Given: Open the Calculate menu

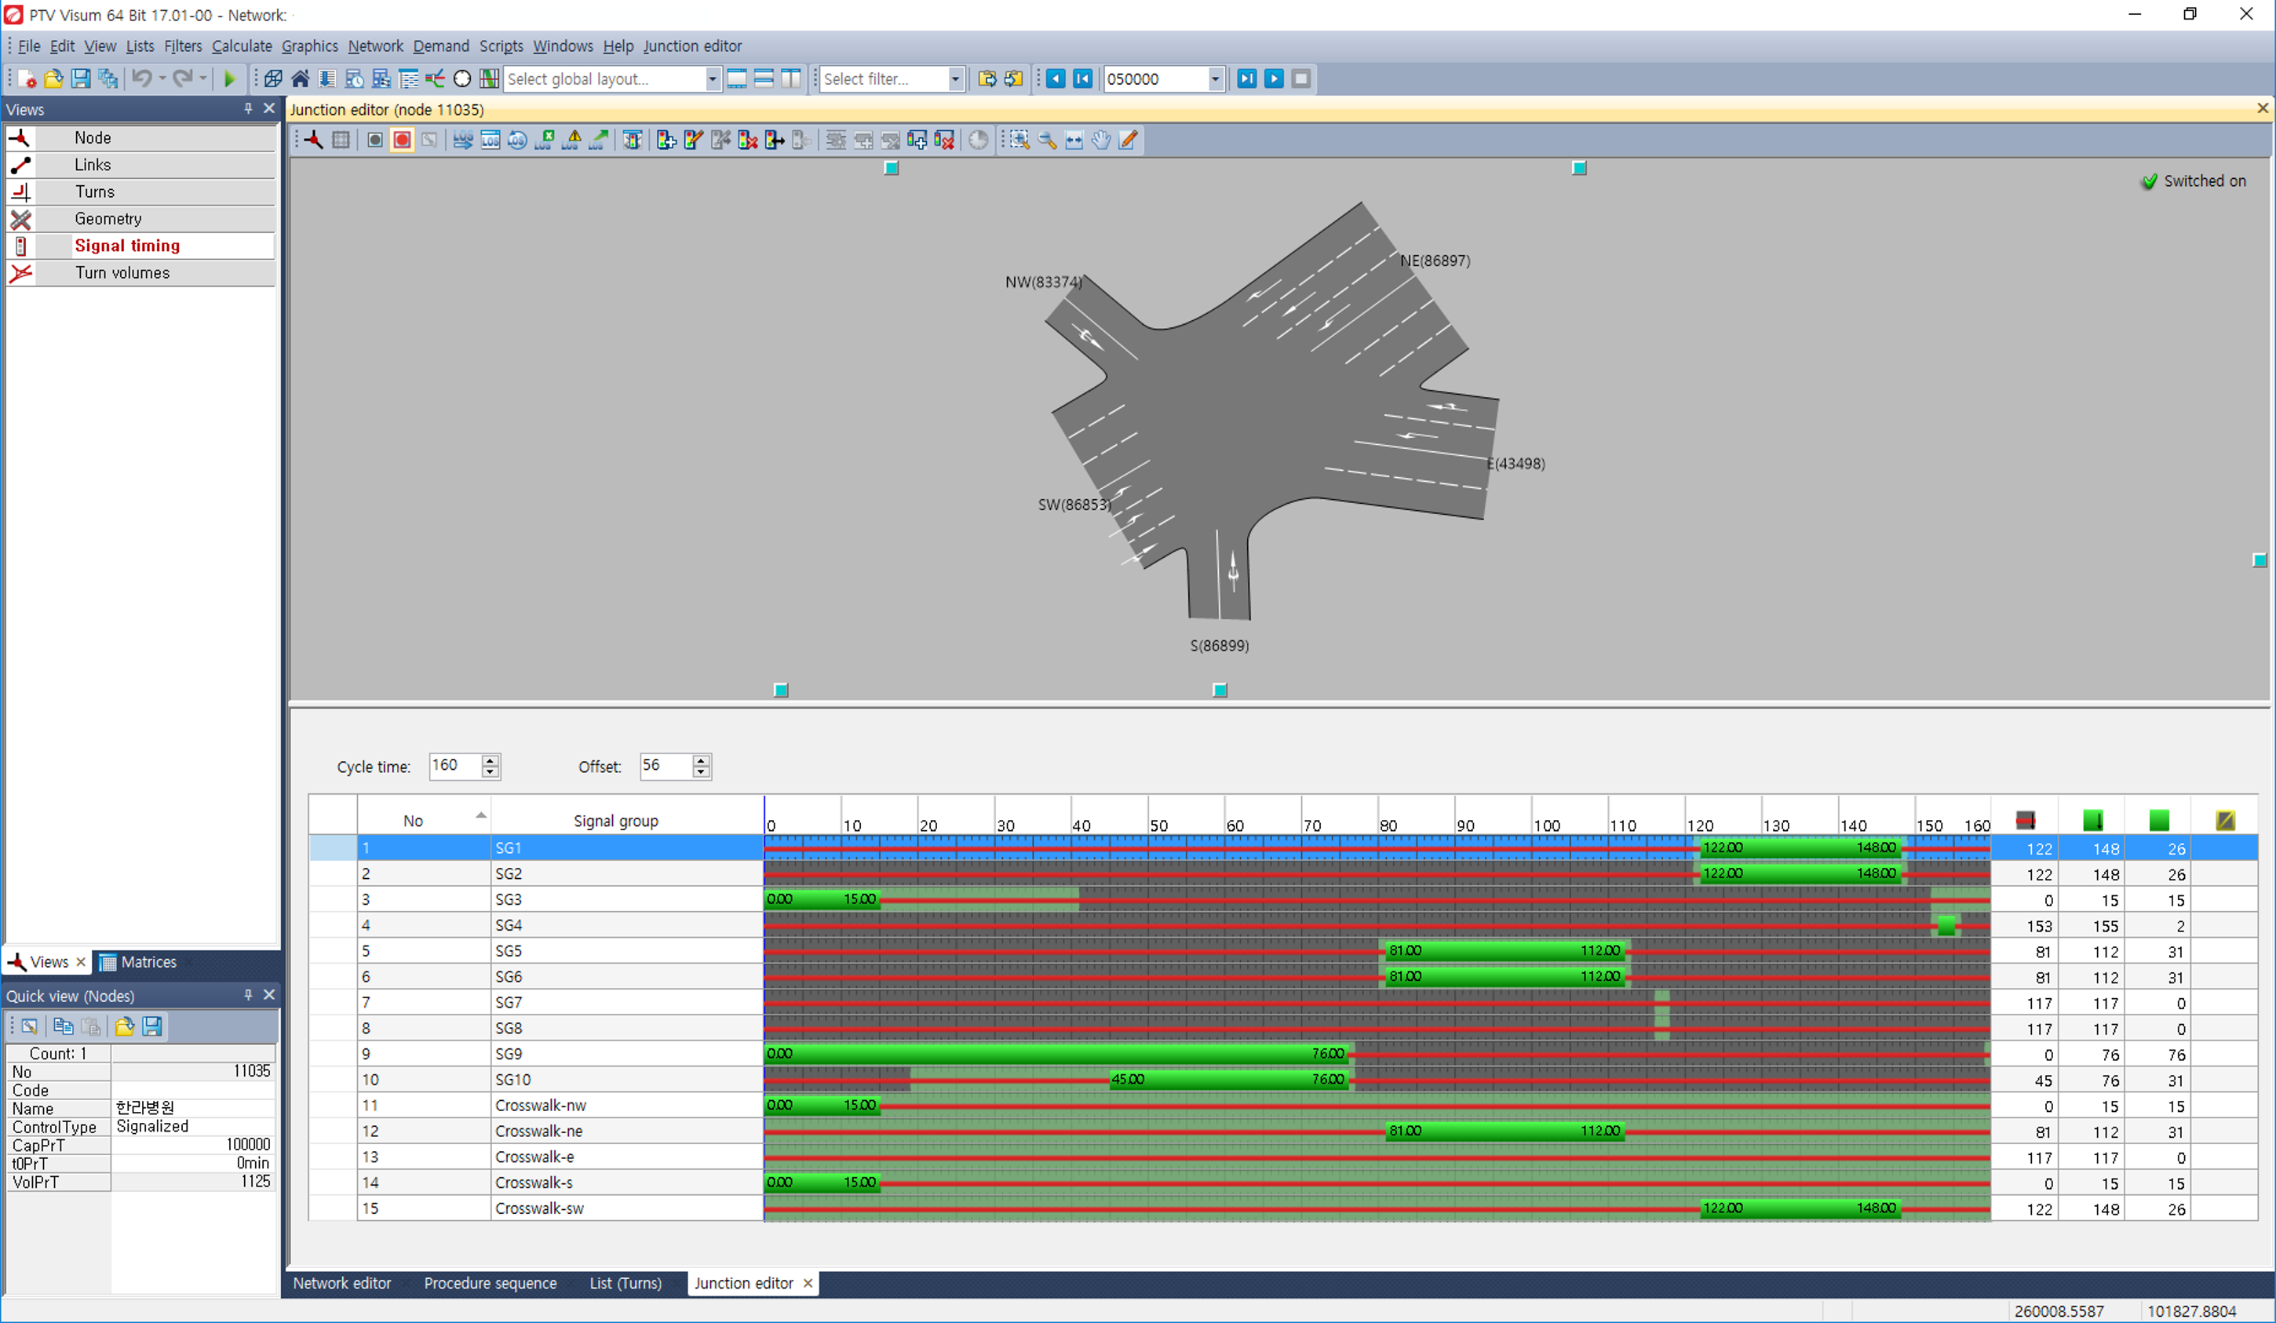Looking at the screenshot, I should (241, 46).
